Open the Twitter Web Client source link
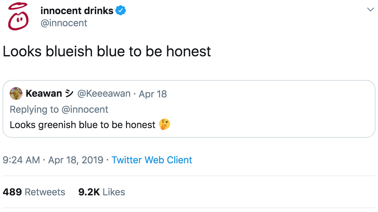This screenshot has width=378, height=212. tap(152, 160)
